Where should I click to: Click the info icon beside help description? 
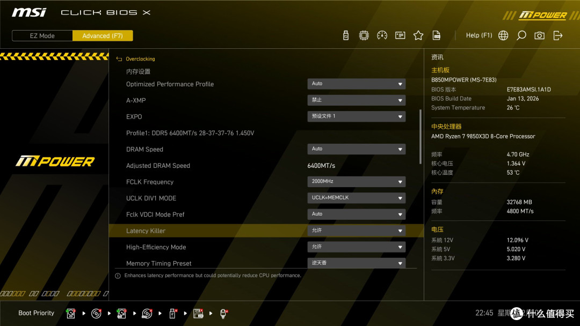tap(118, 276)
